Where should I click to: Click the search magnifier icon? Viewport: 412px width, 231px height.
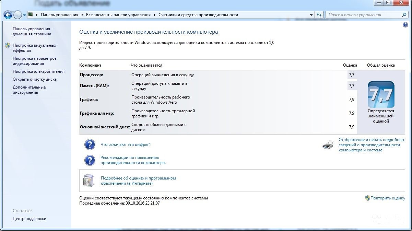[404, 15]
